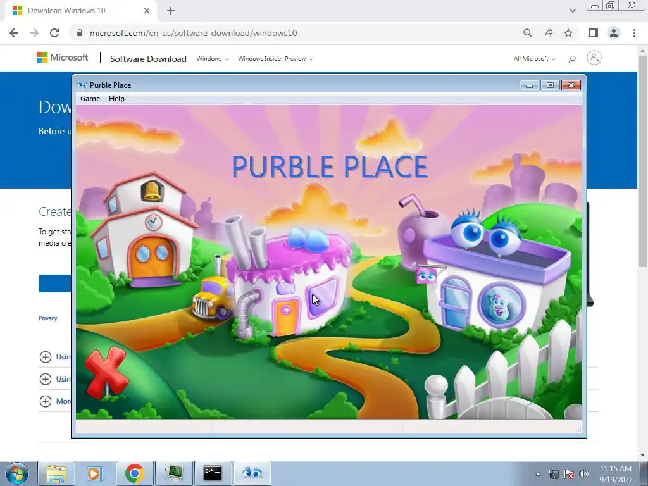This screenshot has width=648, height=486.
Task: Click the Microsoft site search icon
Action: (x=572, y=59)
